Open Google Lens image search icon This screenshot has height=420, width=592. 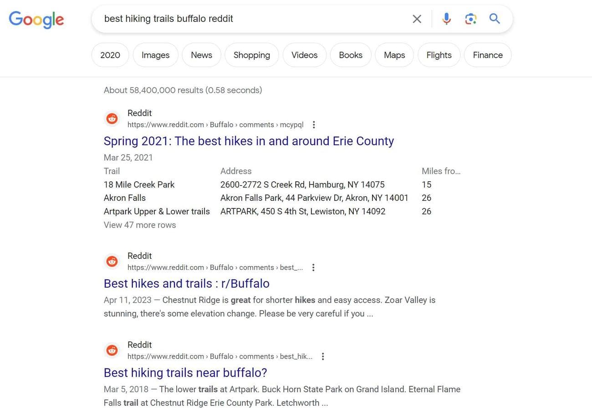[470, 19]
